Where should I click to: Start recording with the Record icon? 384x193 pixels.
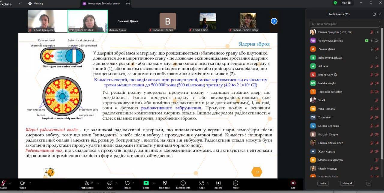[218, 183]
